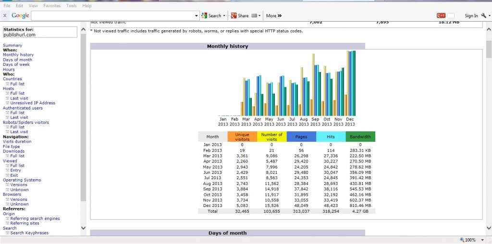This screenshot has height=244, width=492.
Task: Open the File menu
Action: 7,6
